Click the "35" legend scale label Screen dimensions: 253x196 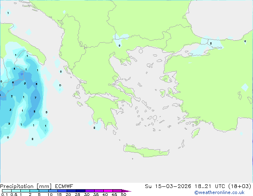pos(96,194)
